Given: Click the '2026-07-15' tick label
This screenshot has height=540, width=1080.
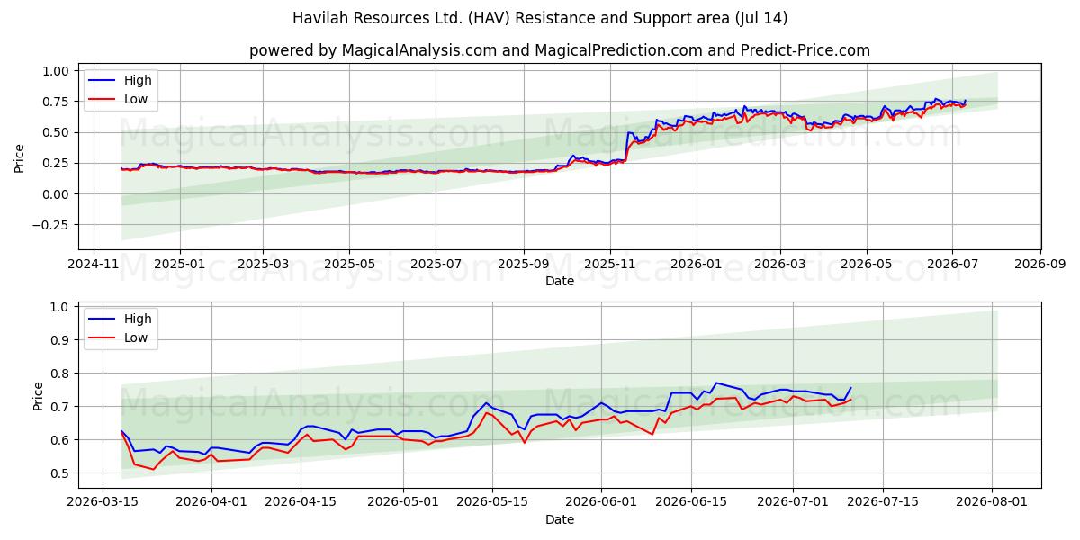Looking at the screenshot, I should [x=882, y=502].
